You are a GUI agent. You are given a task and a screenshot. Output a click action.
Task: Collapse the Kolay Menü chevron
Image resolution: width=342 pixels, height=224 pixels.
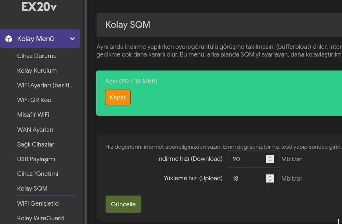click(x=72, y=39)
